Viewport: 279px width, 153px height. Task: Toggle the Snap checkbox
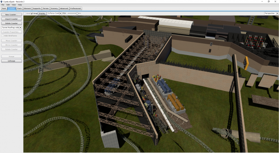pos(32,13)
